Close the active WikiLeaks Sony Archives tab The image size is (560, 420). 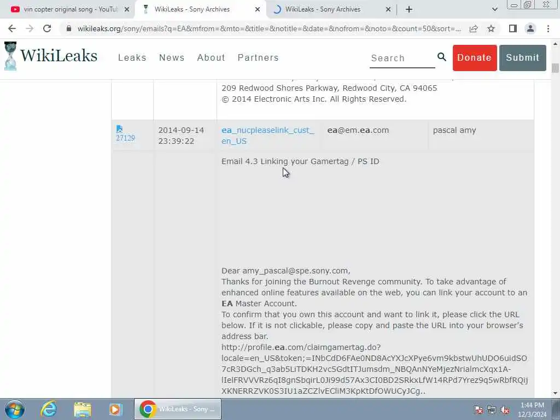click(258, 10)
